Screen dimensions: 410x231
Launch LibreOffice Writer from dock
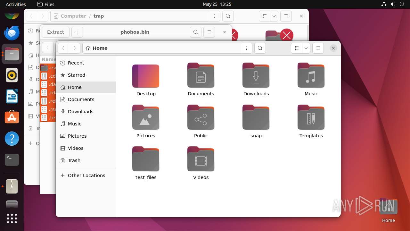(12, 97)
